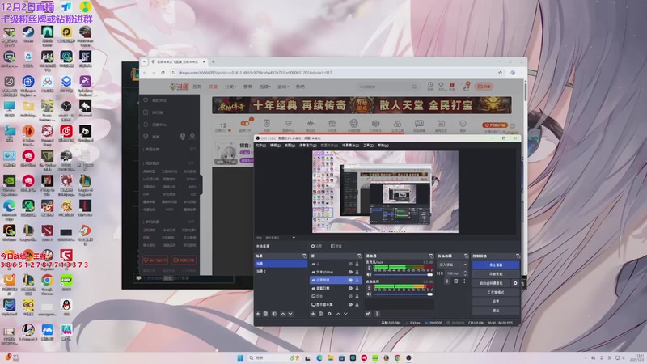The image size is (647, 364).
Task: Bookmark this page with the star icon
Action: point(500,73)
